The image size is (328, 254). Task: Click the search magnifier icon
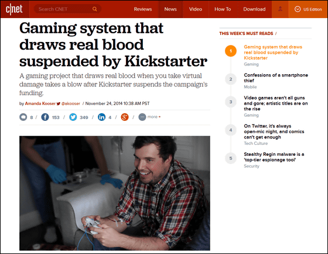coord(94,9)
